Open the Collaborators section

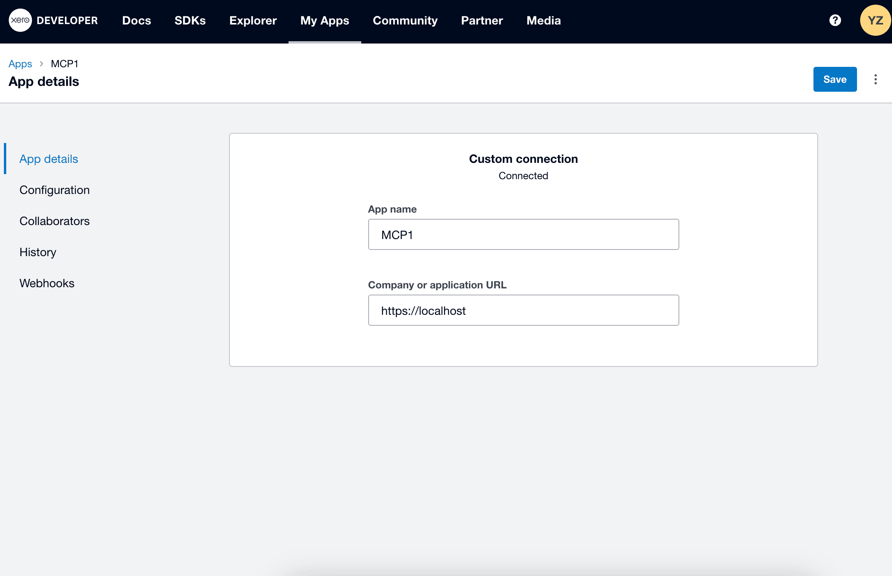(54, 221)
